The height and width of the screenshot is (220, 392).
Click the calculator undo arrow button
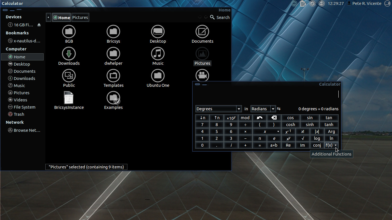click(260, 118)
